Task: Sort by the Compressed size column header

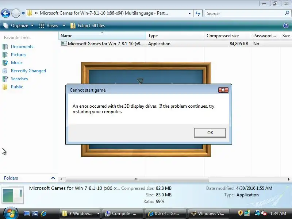Action: [x=227, y=36]
